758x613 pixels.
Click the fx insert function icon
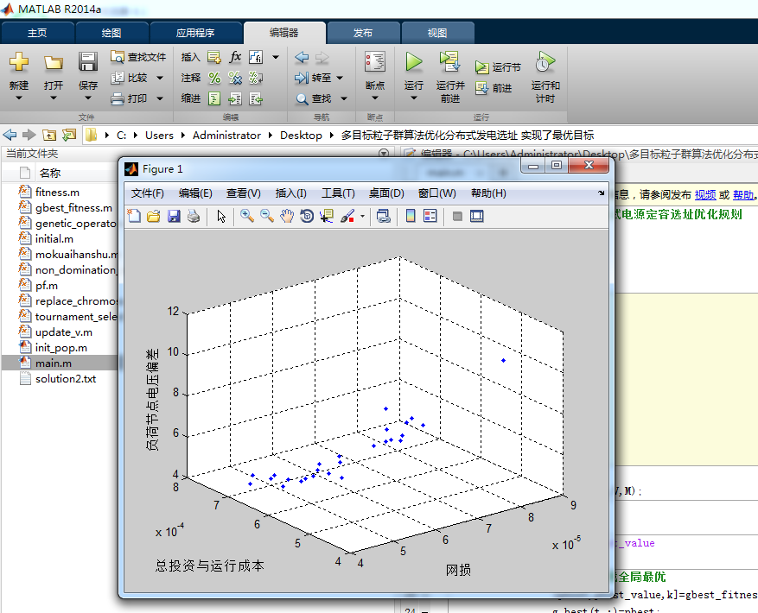[x=235, y=57]
